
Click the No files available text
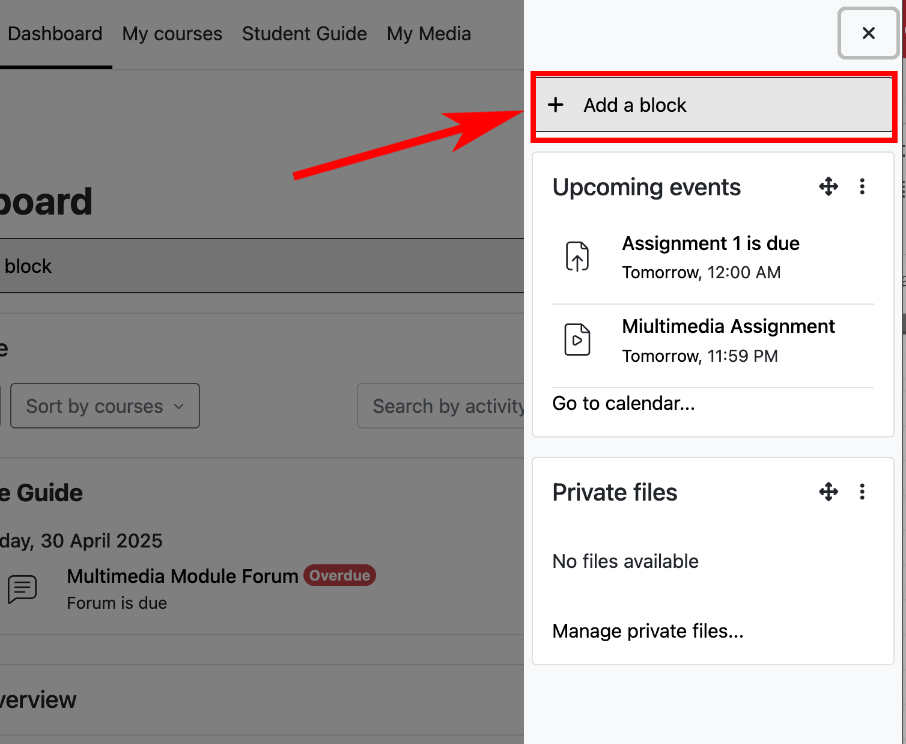tap(625, 561)
